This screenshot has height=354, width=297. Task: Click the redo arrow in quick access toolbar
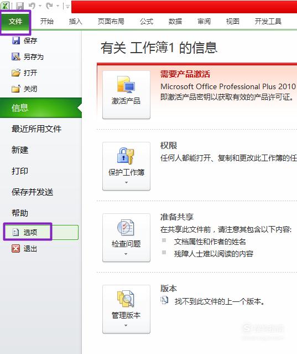[49, 6]
